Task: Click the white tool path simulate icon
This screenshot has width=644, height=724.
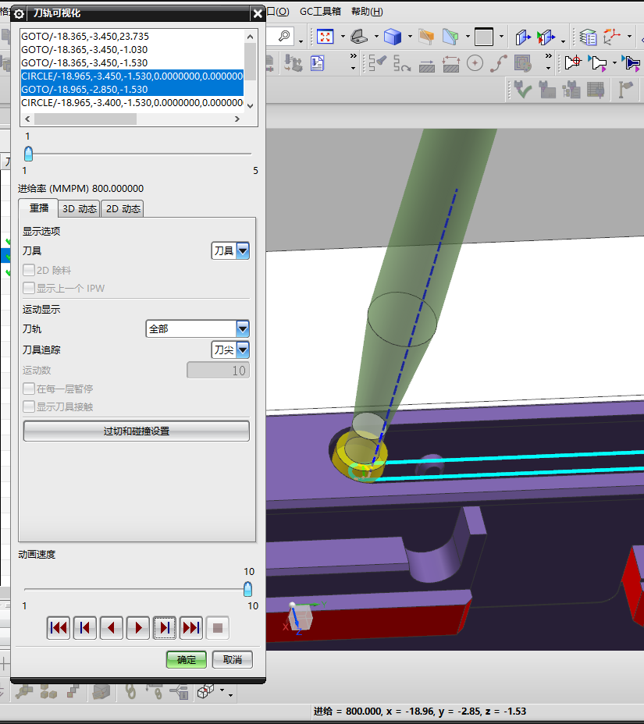Action: pyautogui.click(x=599, y=62)
